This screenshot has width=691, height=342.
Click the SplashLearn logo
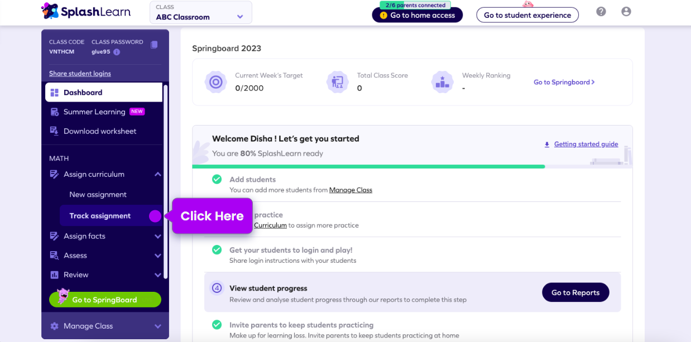pos(86,11)
